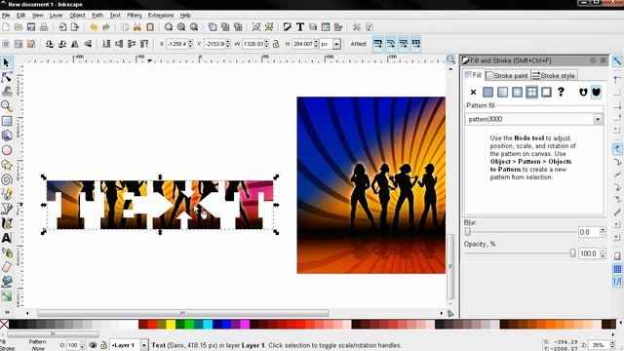
Task: Choose Unset paint question mark
Action: [561, 93]
